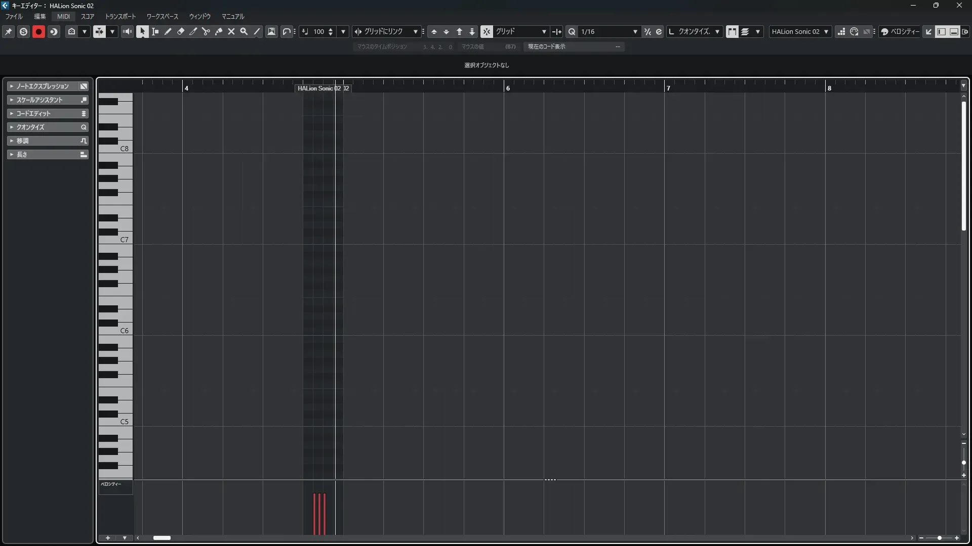This screenshot has height=546, width=972.
Task: Select the Erase tool
Action: pyautogui.click(x=181, y=31)
